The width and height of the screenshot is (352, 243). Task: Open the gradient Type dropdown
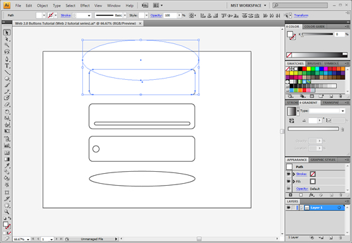coord(343,111)
